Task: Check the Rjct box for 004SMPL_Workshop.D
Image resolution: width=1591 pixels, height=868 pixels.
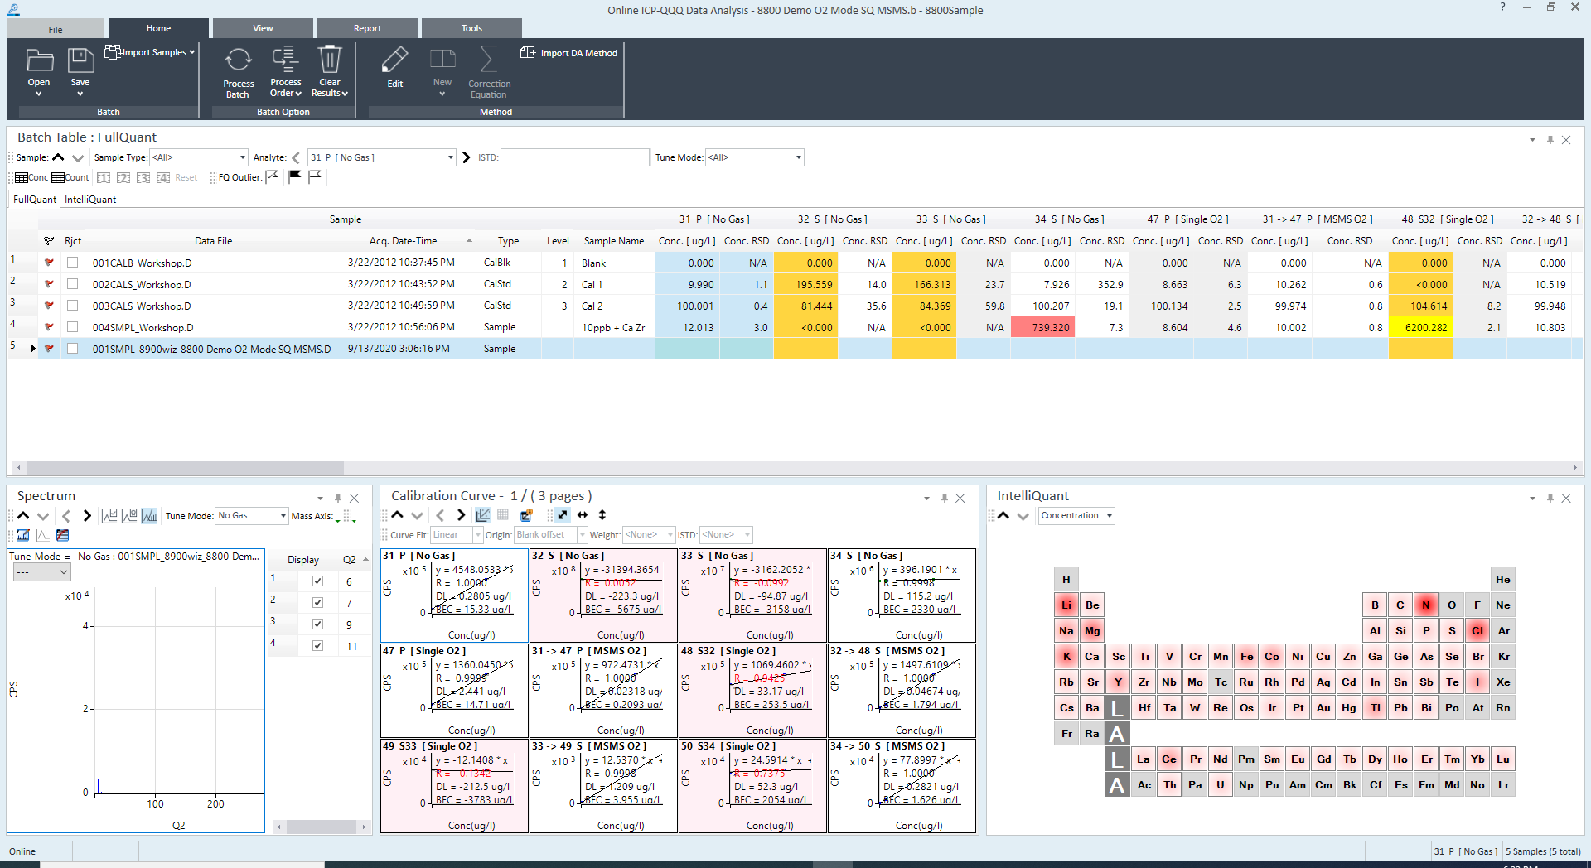Action: pyautogui.click(x=73, y=327)
